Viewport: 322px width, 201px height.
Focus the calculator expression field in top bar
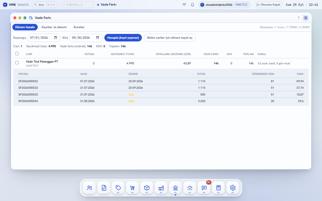(x=77, y=5)
